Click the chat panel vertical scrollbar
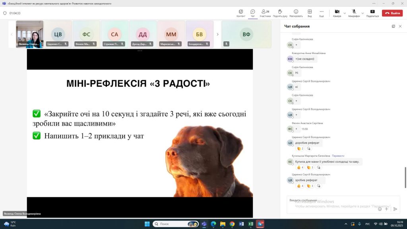 [405, 175]
